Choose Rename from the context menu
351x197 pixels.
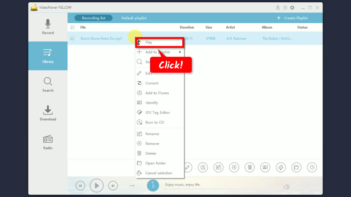click(x=160, y=134)
